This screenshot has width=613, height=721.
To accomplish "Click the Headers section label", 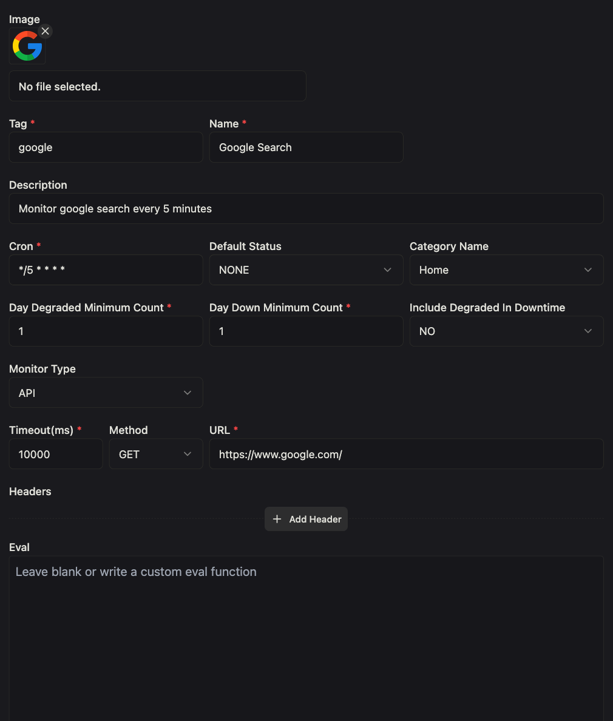I will [30, 492].
